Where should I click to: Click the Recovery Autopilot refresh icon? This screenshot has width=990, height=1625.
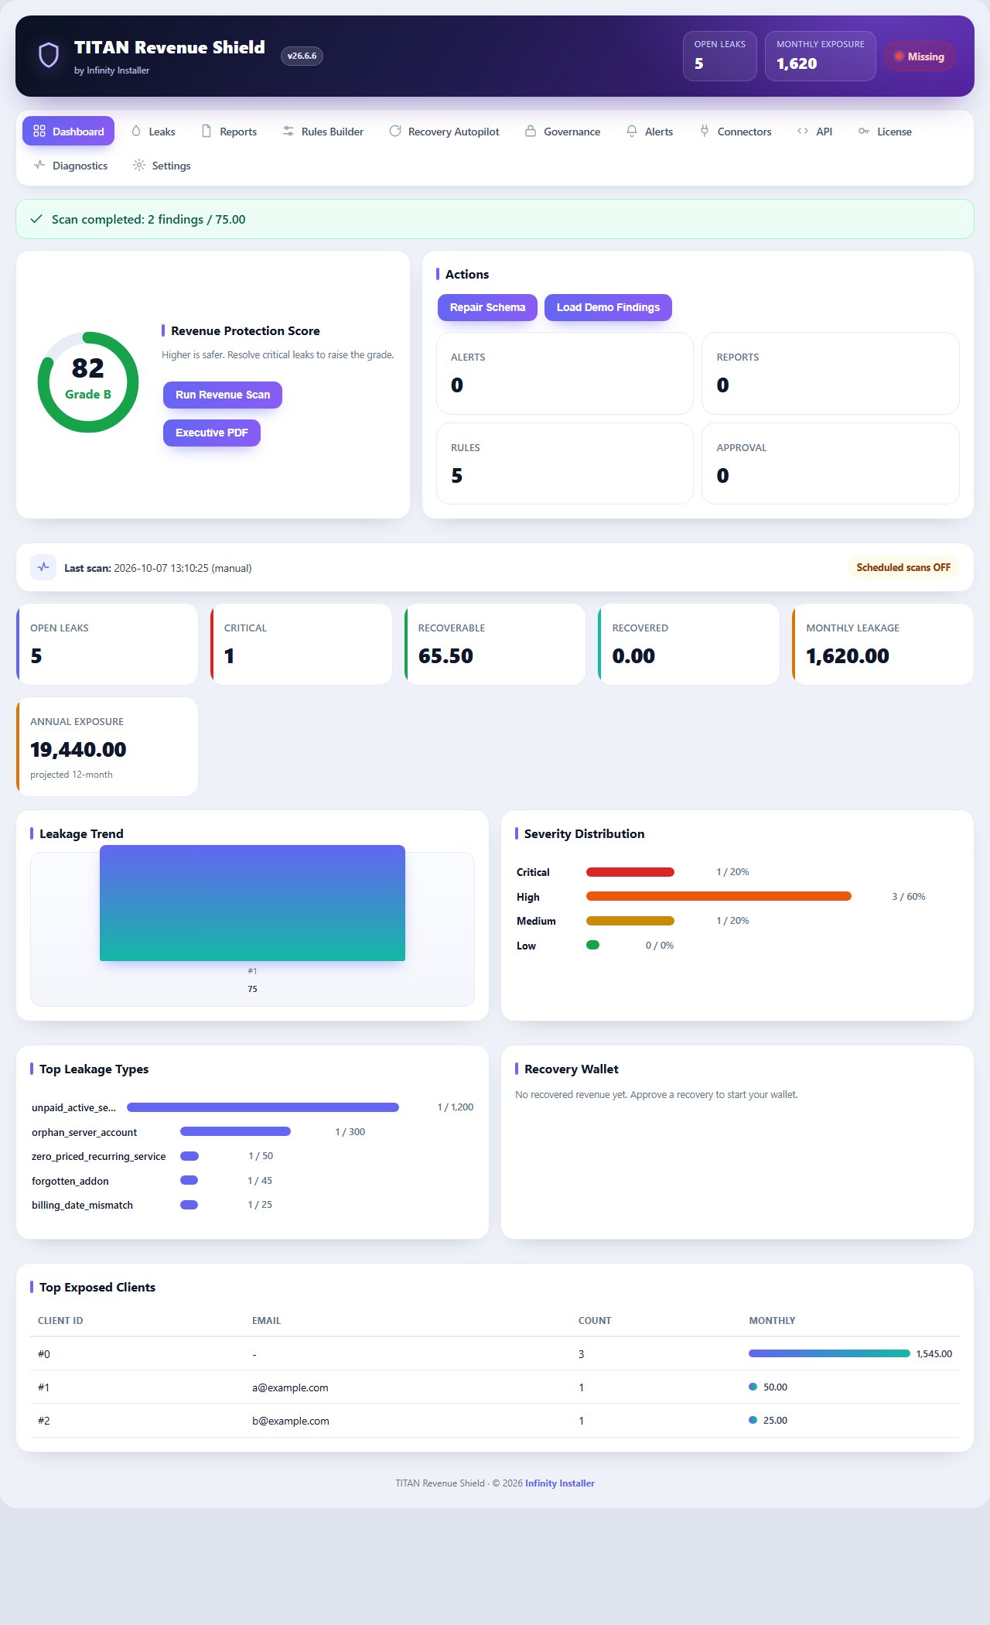pos(395,132)
